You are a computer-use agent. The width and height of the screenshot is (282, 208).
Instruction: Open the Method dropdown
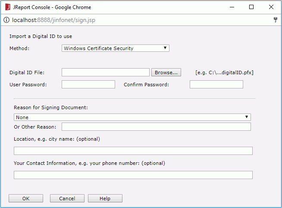click(116, 48)
